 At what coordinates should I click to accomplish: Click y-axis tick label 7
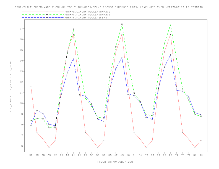click(22, 135)
